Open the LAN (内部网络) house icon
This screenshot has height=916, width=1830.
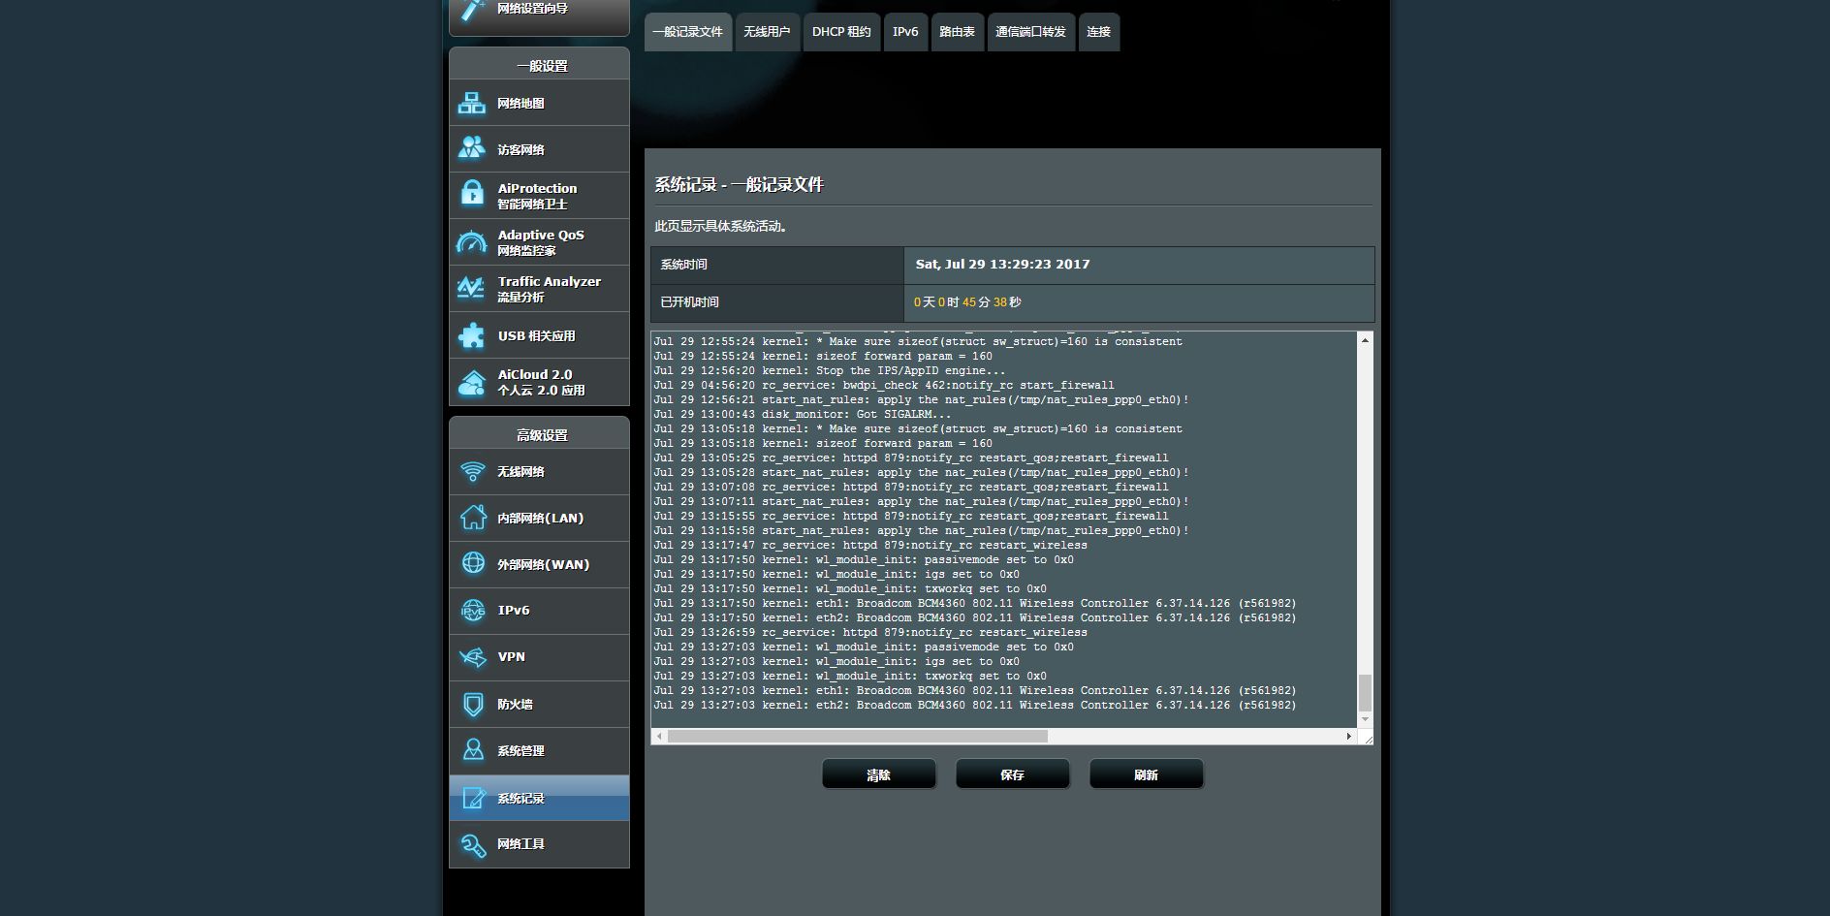473,518
